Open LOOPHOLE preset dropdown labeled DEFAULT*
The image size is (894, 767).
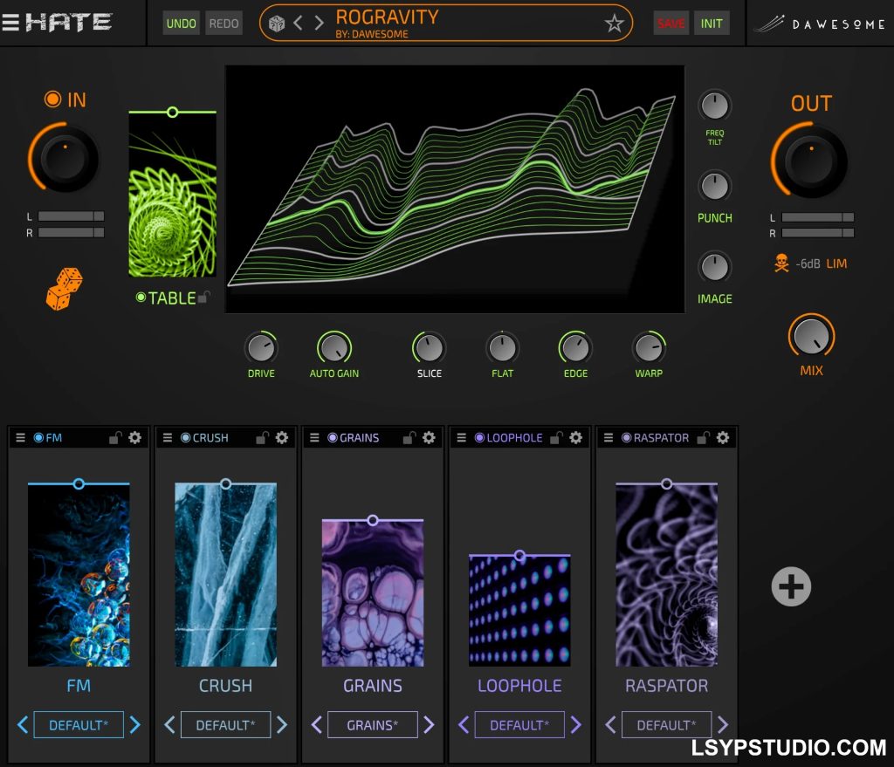pyautogui.click(x=519, y=725)
